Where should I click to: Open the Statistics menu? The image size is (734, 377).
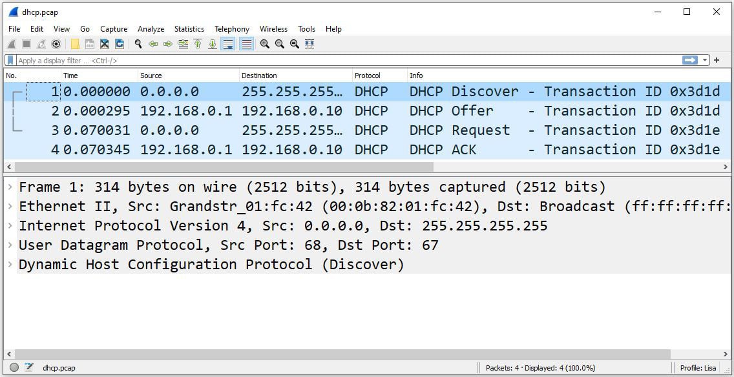point(189,29)
